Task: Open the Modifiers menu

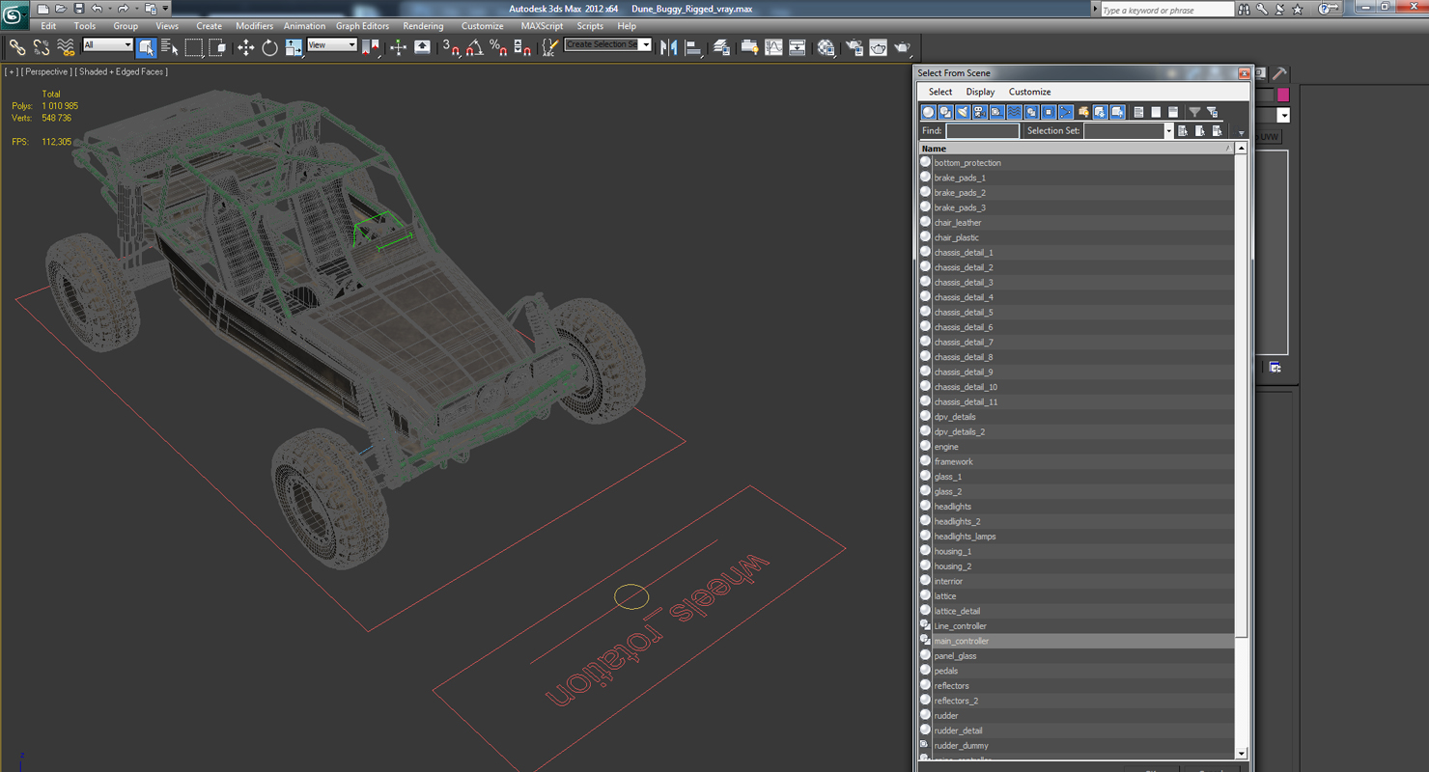Action: point(254,26)
